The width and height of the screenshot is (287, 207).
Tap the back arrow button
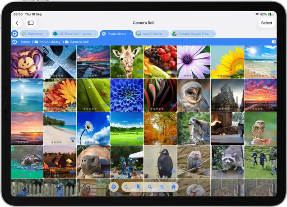[x=17, y=23]
